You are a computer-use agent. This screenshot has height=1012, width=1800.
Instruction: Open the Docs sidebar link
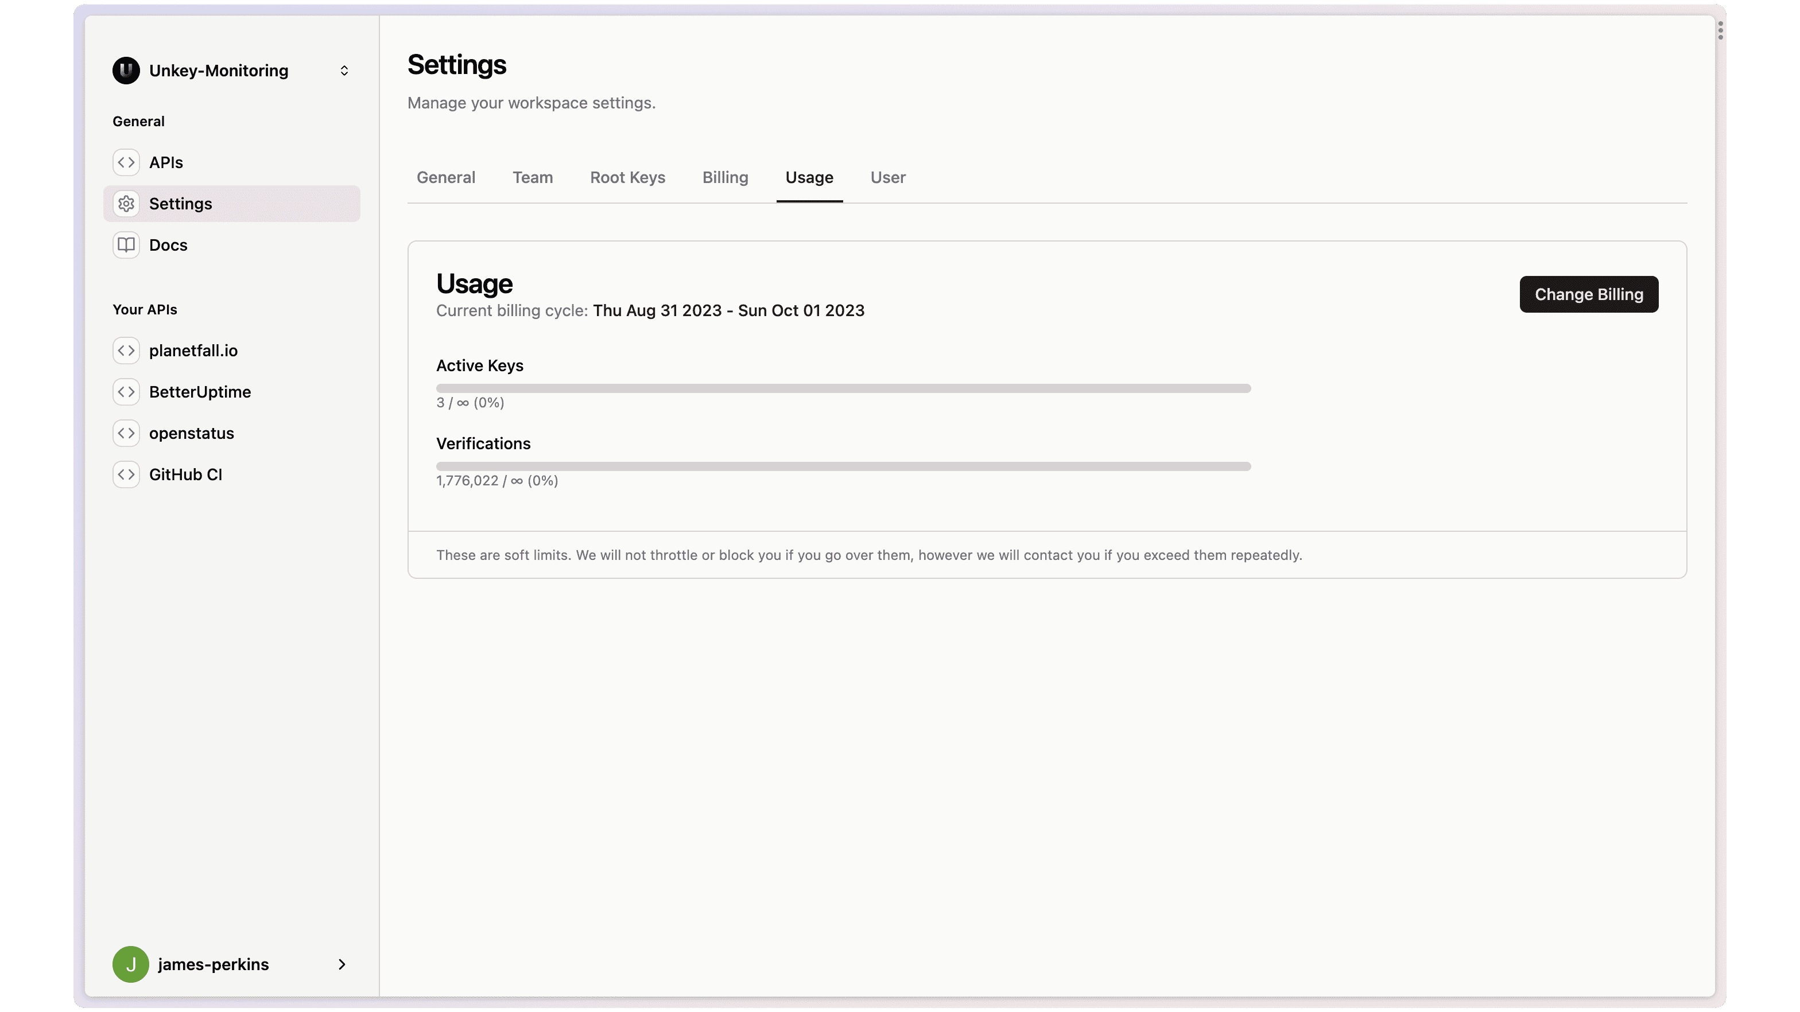click(168, 245)
